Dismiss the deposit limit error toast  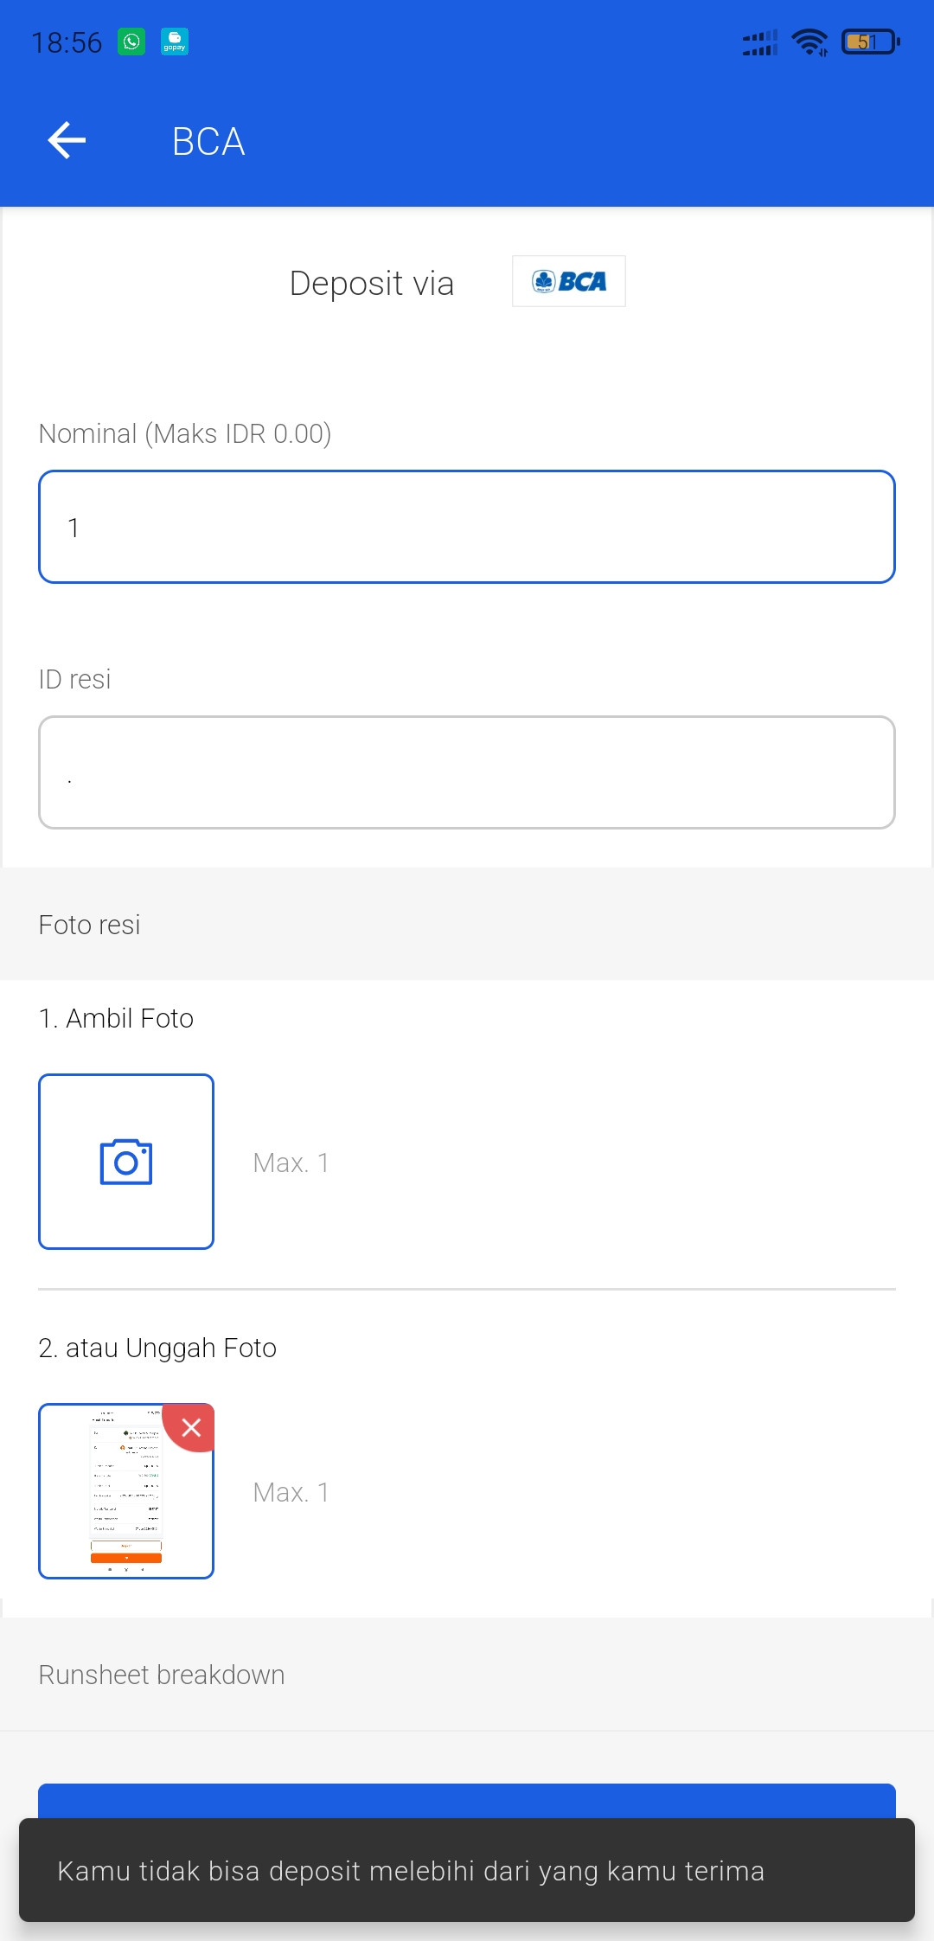467,1870
